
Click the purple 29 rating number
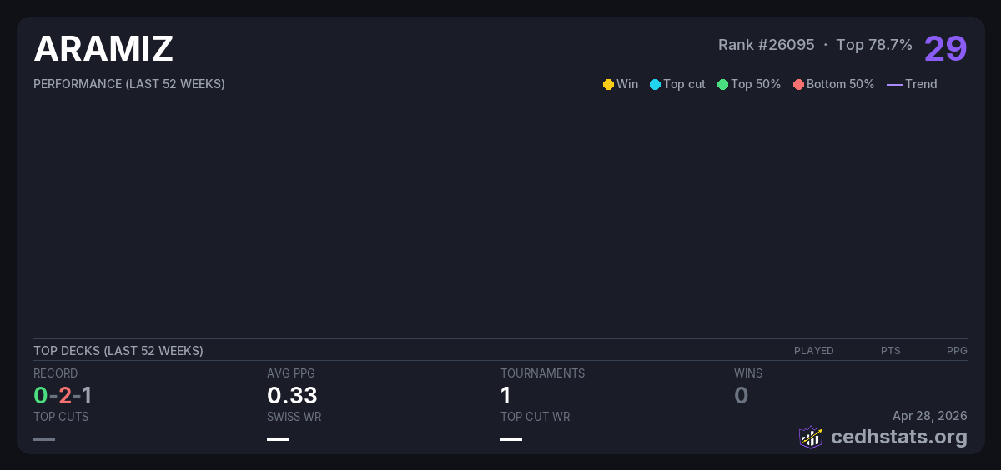point(945,48)
